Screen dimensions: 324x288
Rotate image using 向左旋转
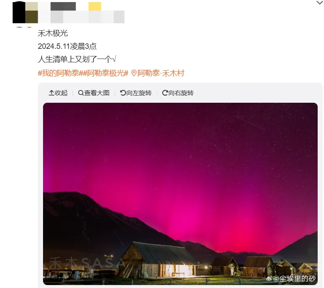pyautogui.click(x=136, y=93)
